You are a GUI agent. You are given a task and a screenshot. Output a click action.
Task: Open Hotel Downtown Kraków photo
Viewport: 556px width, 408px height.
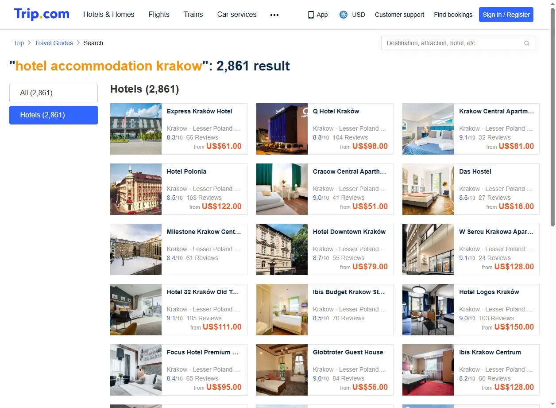tap(282, 249)
